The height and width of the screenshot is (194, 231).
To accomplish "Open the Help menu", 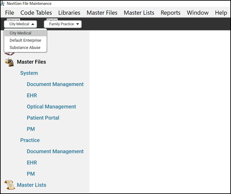I will coord(221,13).
